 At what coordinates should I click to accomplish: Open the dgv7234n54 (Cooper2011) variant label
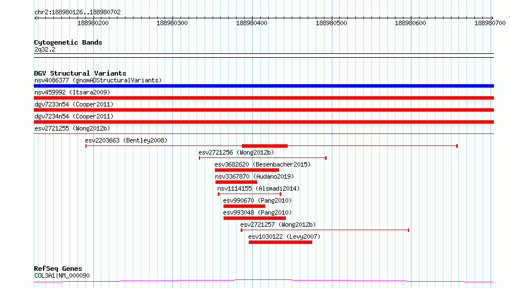(74, 116)
